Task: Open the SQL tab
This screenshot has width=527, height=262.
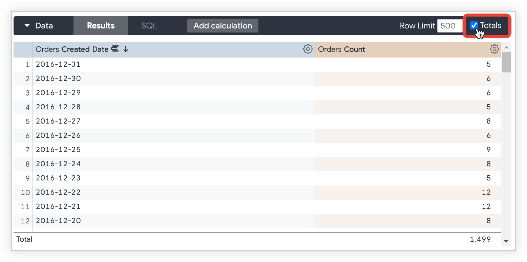Action: [x=149, y=26]
